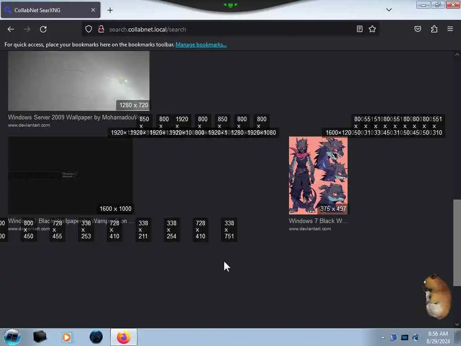461x346 pixels.
Task: Toggle reader view in address bar
Action: [359, 29]
